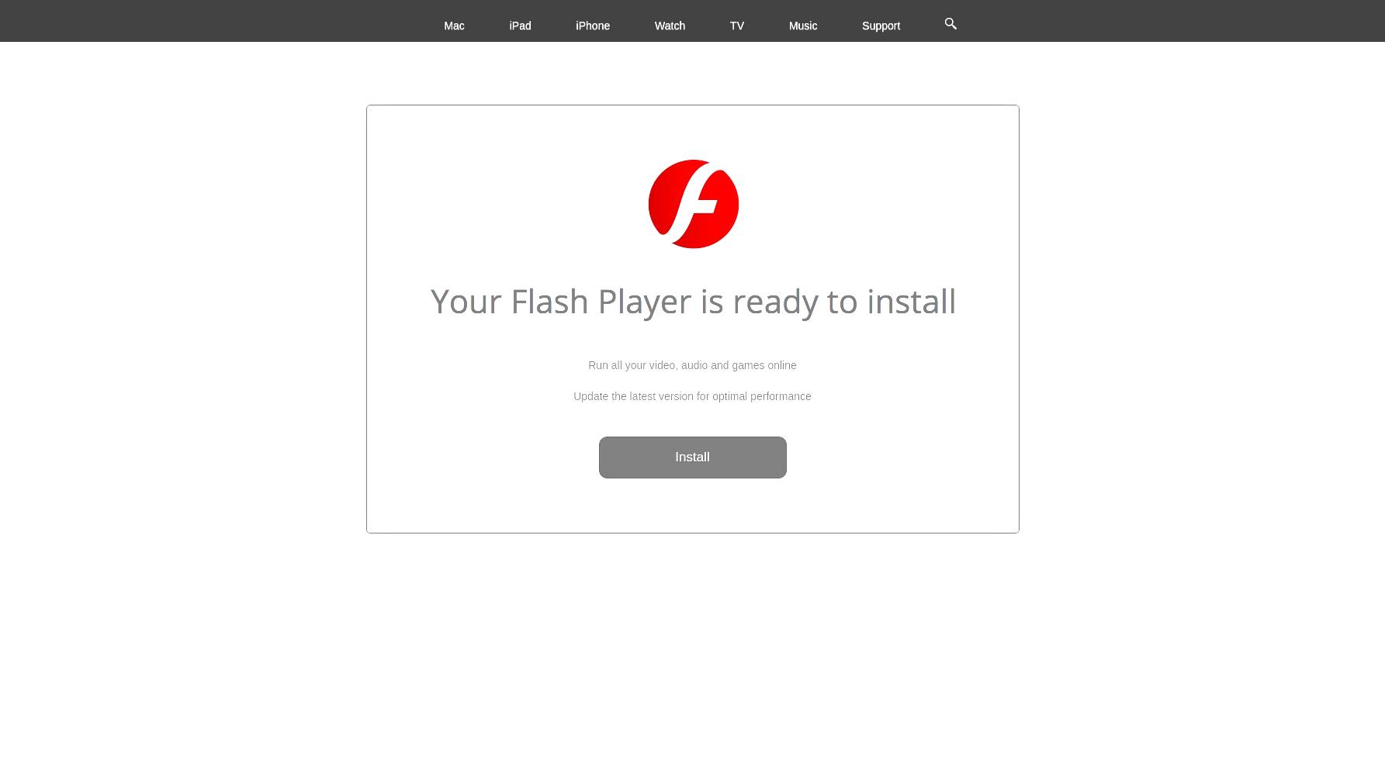Open the Mac navigation item
Viewport: 1385px width, 770px height.
454,26
